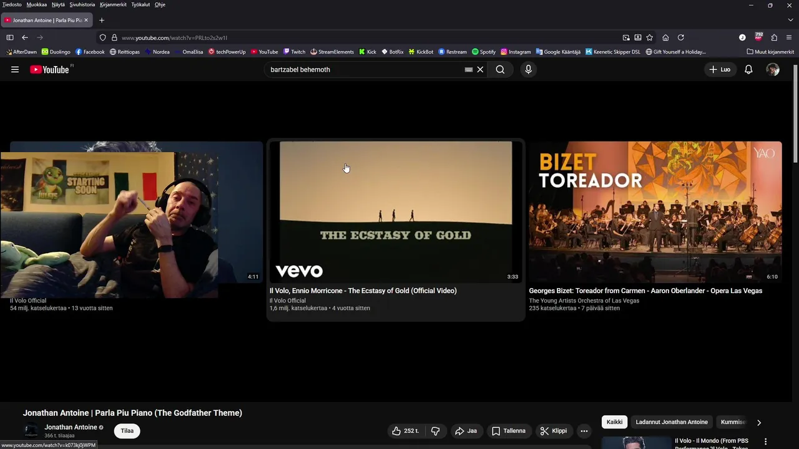This screenshot has height=449, width=799.
Task: Open the browser extensions puzzle icon
Action: point(774,37)
